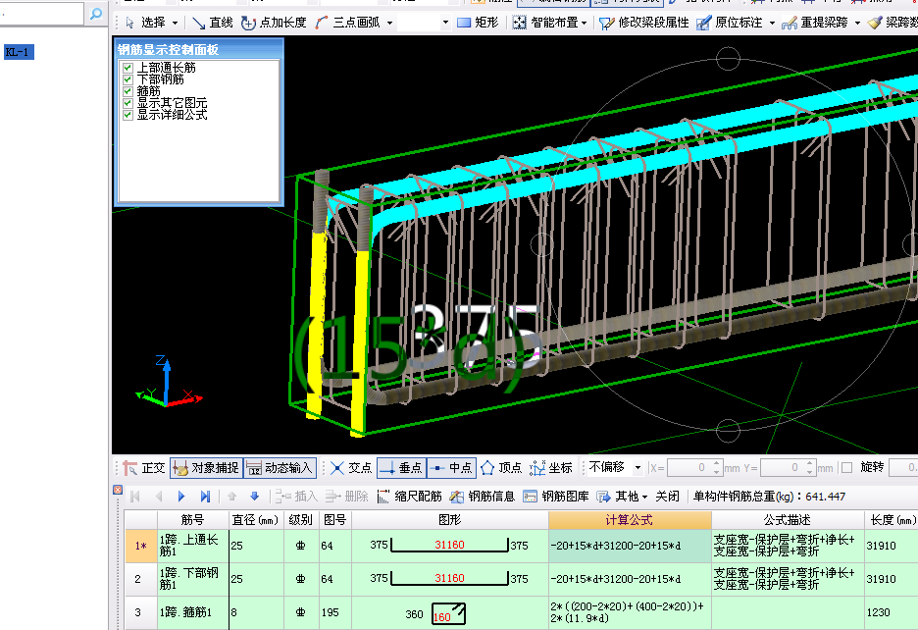
Task: Toggle 中点 midpoint snap
Action: 451,468
